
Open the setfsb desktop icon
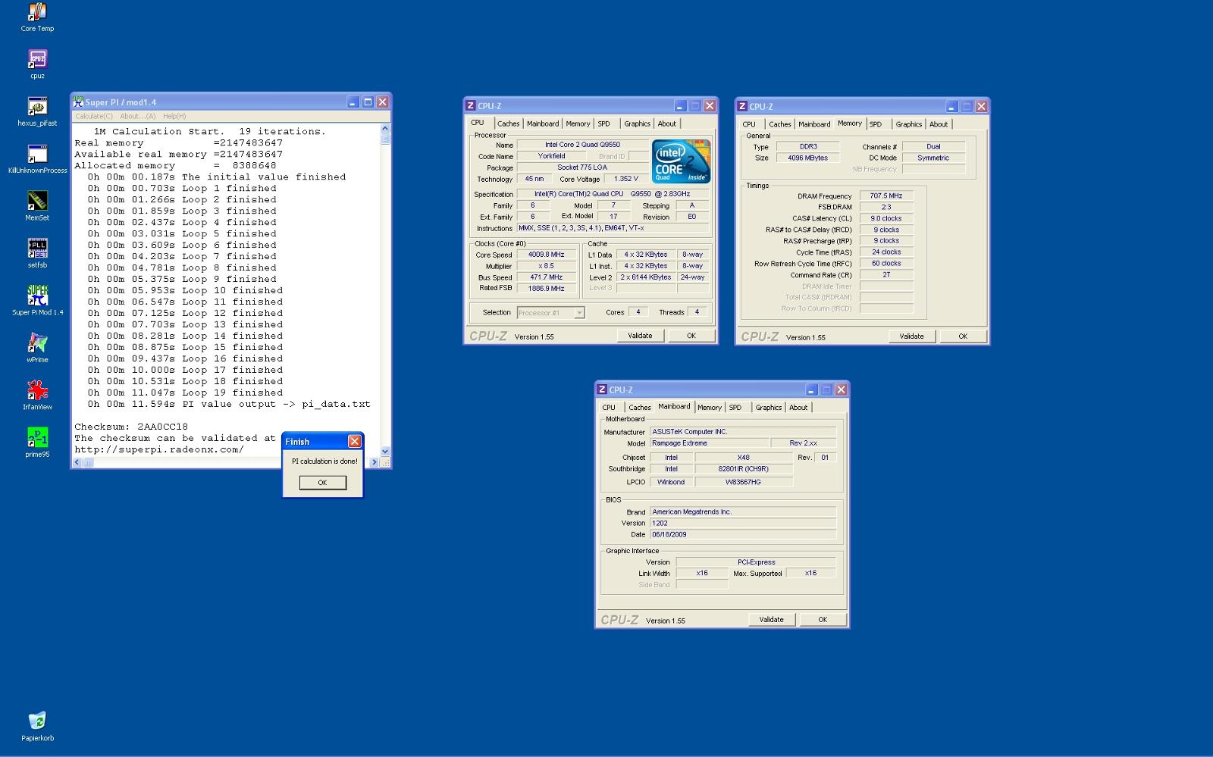point(37,254)
